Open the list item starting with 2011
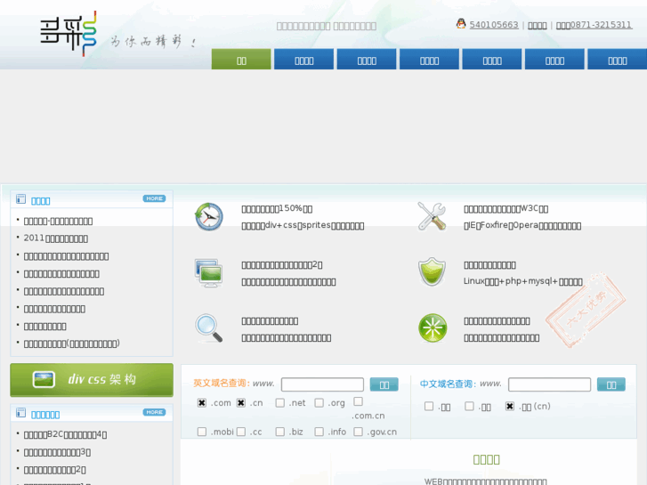The width and height of the screenshot is (647, 485). point(56,238)
